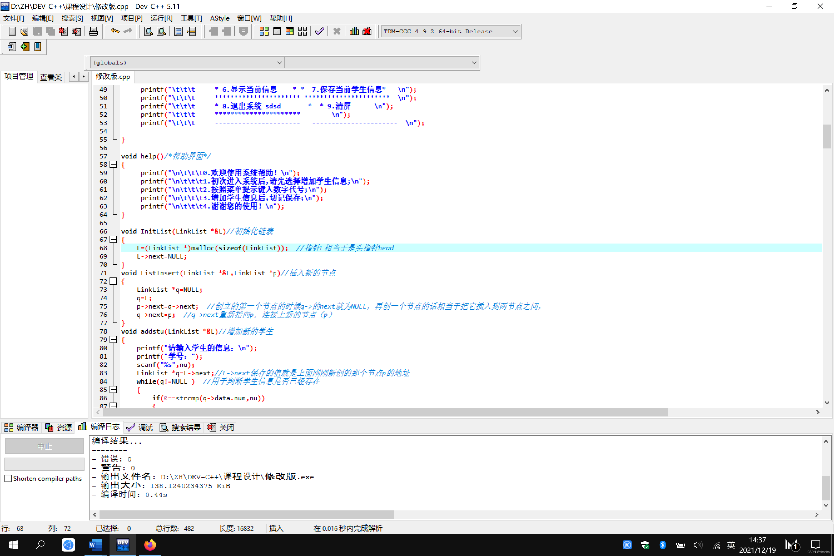Click the Undo arrow icon

(115, 31)
